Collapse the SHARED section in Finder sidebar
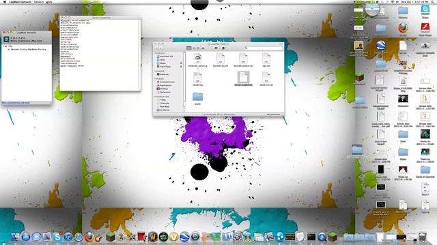This screenshot has width=437, height=245. click(x=155, y=71)
